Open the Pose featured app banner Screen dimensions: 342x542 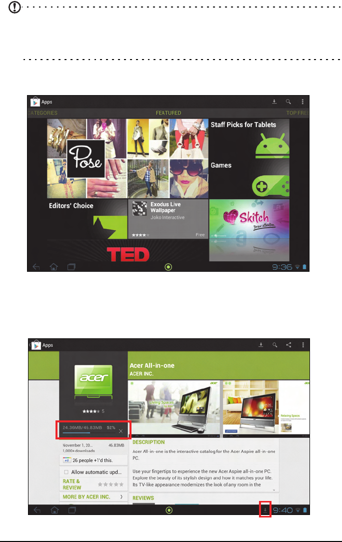click(x=128, y=158)
